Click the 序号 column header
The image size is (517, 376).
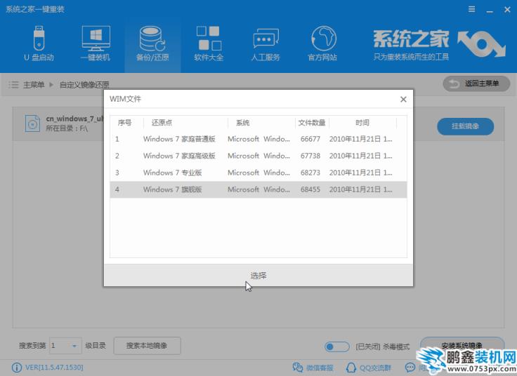[x=124, y=123]
